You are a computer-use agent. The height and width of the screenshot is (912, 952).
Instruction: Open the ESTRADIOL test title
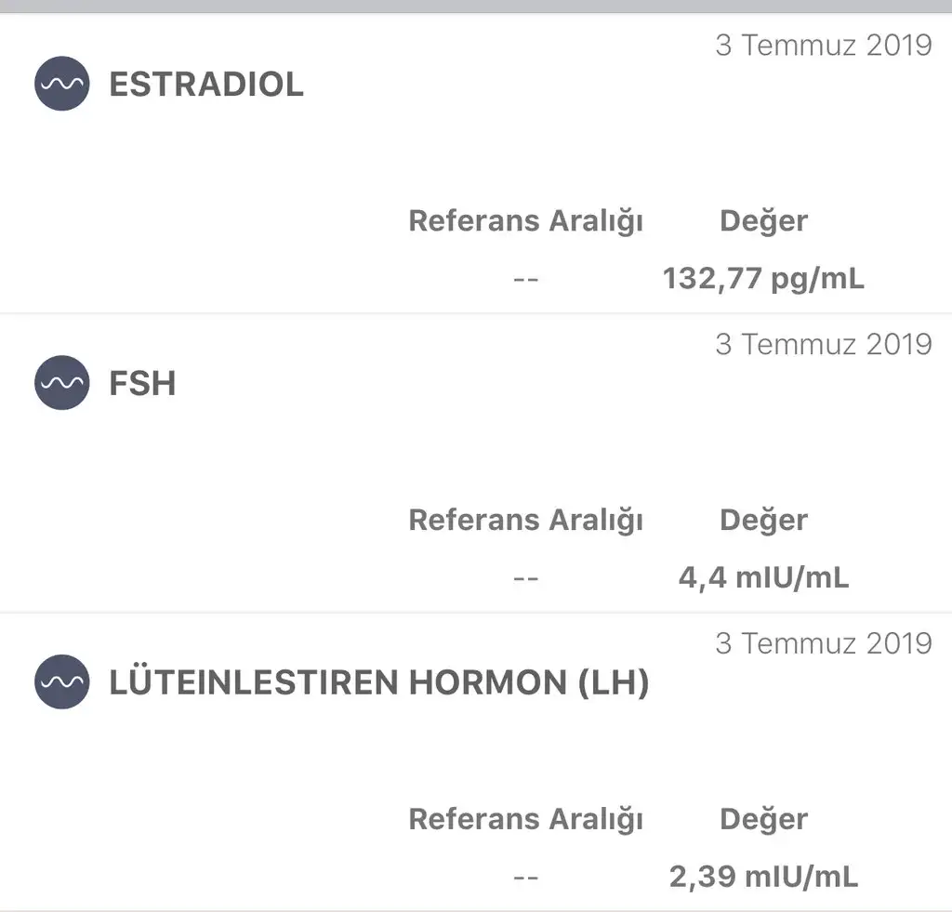coord(206,85)
